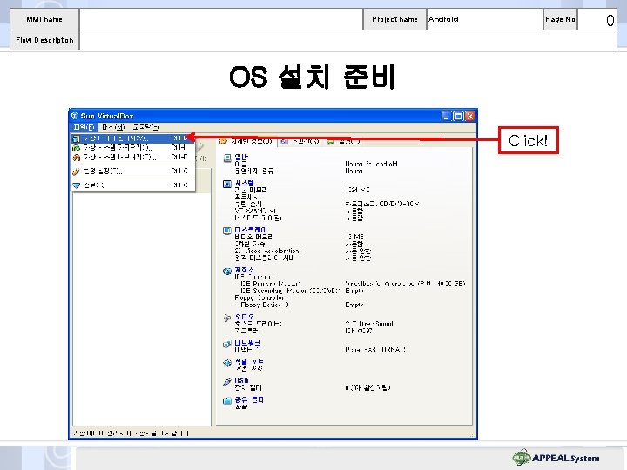Switch to the Description (설명) tab
The height and width of the screenshot is (470, 627).
tap(343, 142)
